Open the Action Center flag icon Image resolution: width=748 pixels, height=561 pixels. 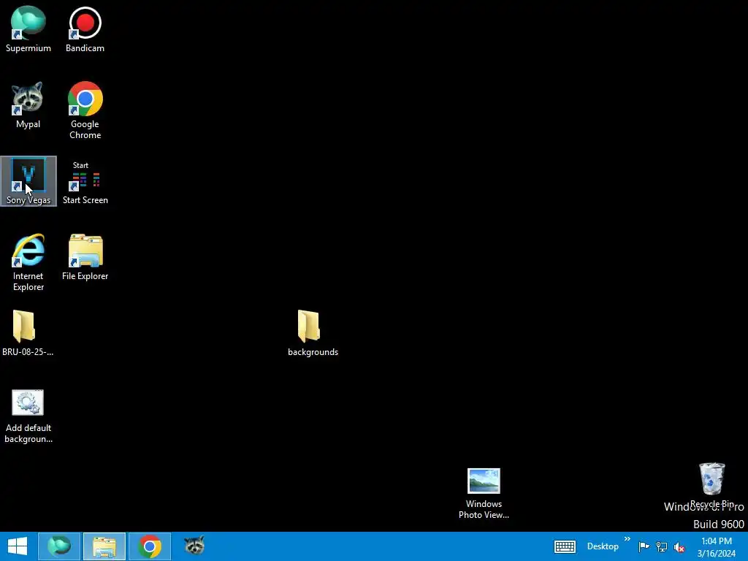pyautogui.click(x=644, y=546)
